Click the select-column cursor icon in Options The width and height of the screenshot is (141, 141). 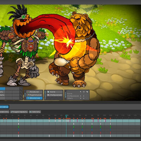pos(81,92)
